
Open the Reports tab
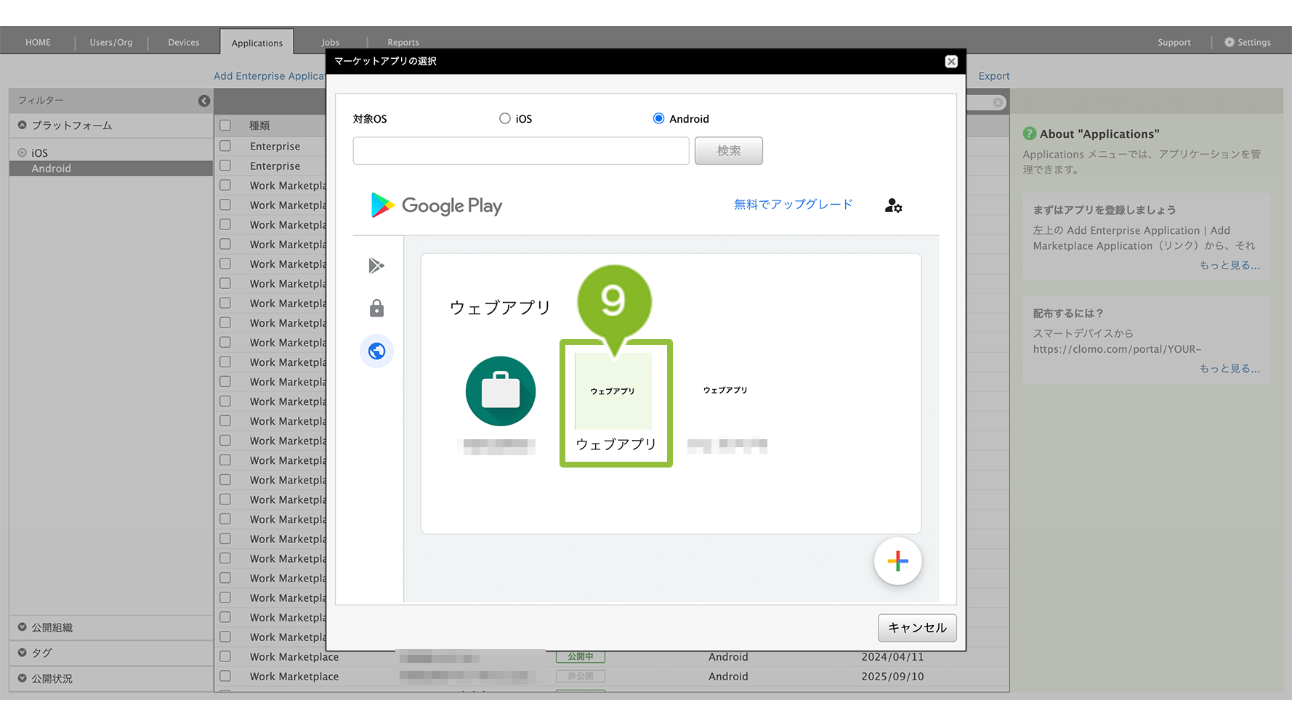pos(403,42)
